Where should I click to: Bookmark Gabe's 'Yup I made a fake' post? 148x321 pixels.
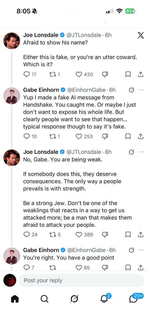click(128, 136)
